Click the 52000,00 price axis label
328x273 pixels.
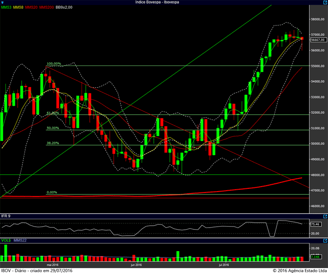pos(318,112)
